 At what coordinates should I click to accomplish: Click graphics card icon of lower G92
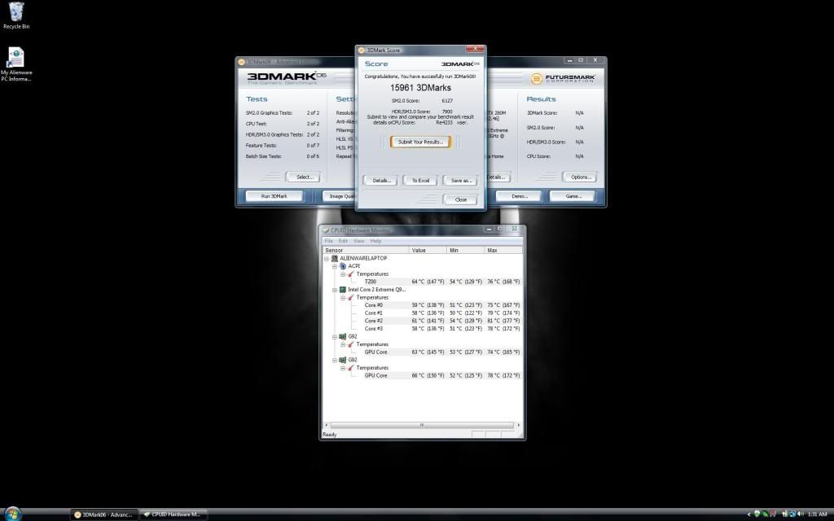(x=343, y=360)
